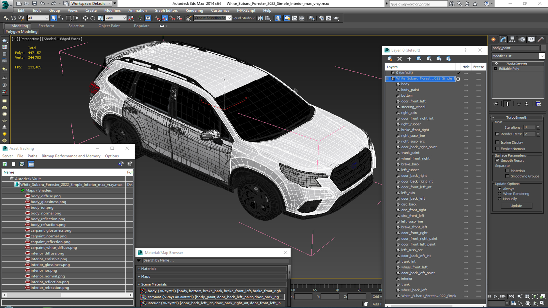Increase TurboSmooth Iterations spinner up arrow

(538, 126)
